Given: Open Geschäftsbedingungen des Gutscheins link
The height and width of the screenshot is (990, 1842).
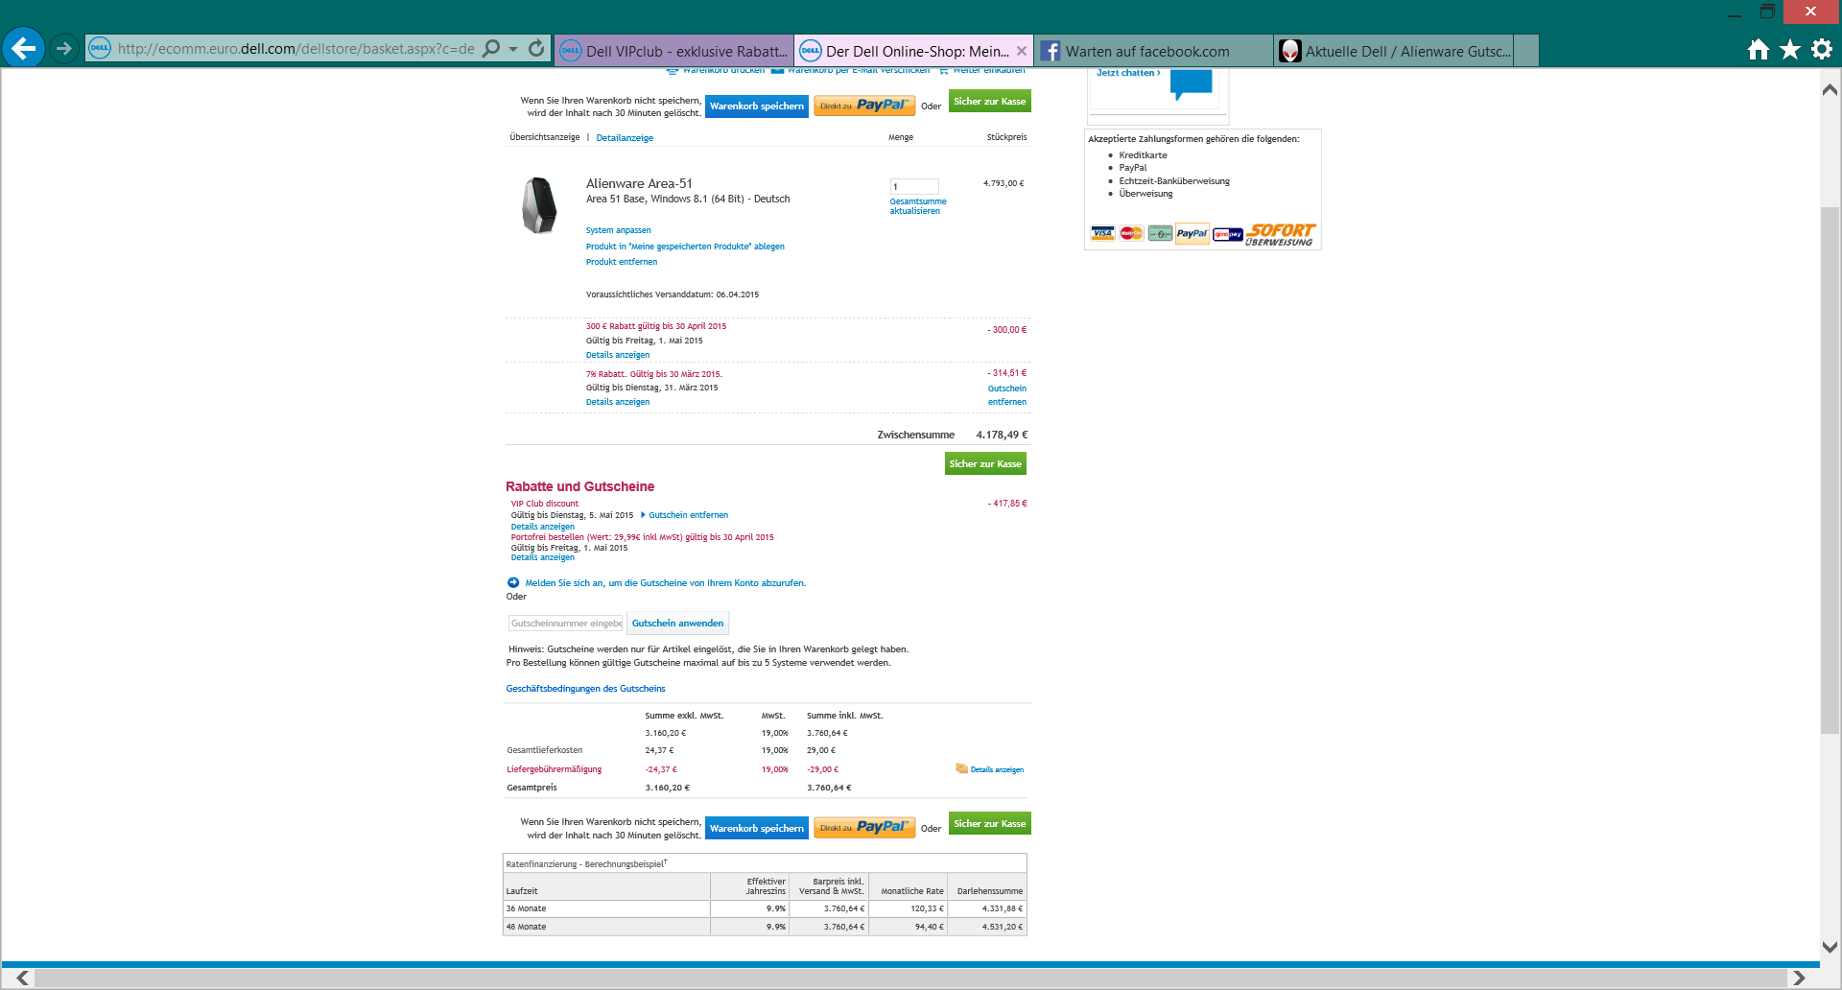Looking at the screenshot, I should 585,689.
